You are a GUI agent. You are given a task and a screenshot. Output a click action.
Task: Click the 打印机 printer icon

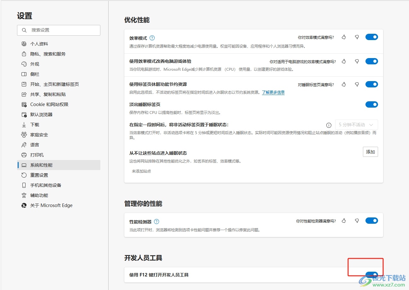point(24,155)
